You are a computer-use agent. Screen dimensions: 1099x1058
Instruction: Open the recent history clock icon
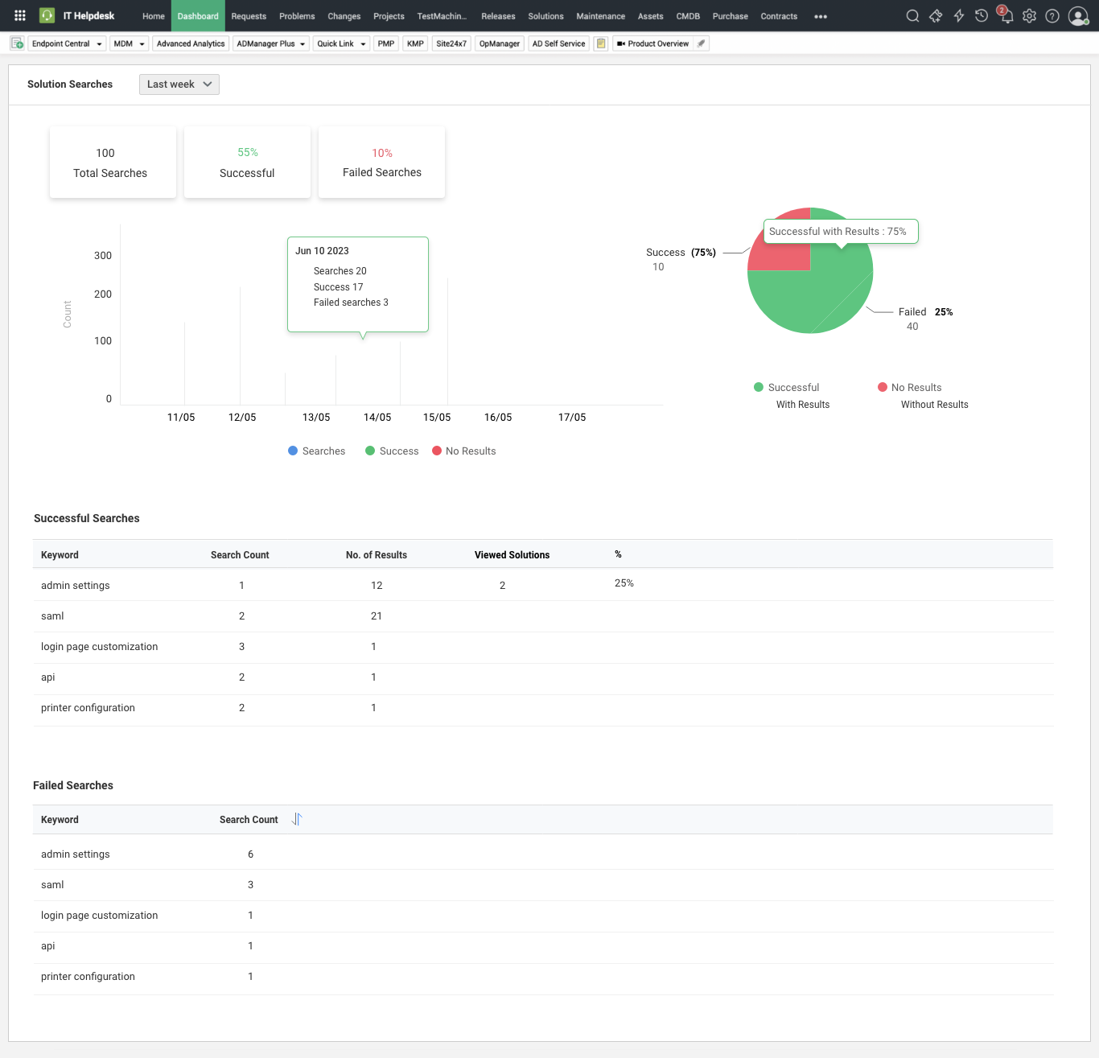(x=982, y=16)
